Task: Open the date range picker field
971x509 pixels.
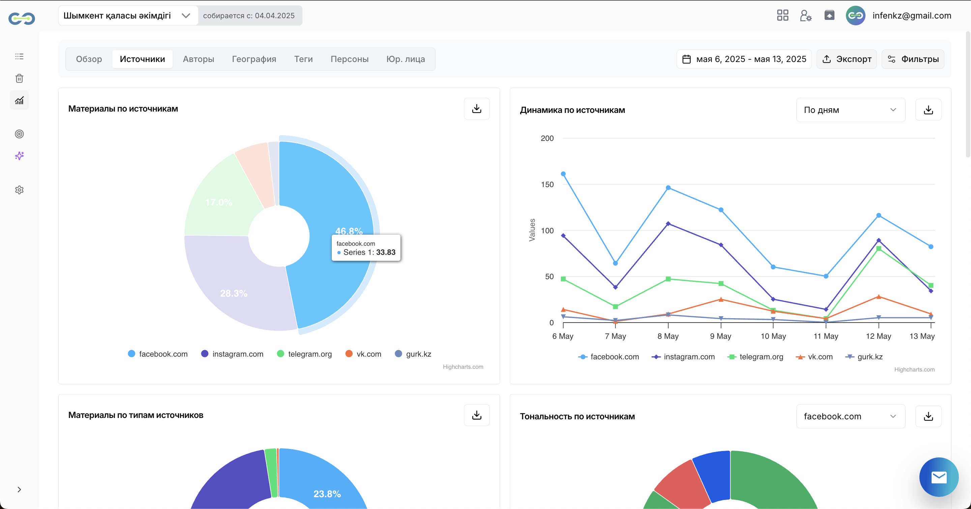Action: [744, 59]
